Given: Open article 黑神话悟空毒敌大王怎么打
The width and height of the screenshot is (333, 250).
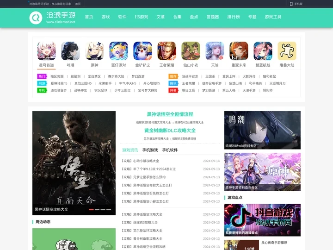Looking at the screenshot, I should tap(153, 185).
